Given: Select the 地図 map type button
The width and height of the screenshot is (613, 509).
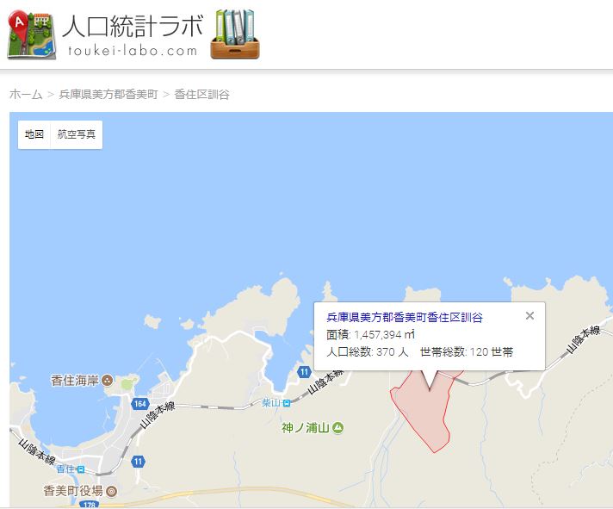Looking at the screenshot, I should (34, 134).
